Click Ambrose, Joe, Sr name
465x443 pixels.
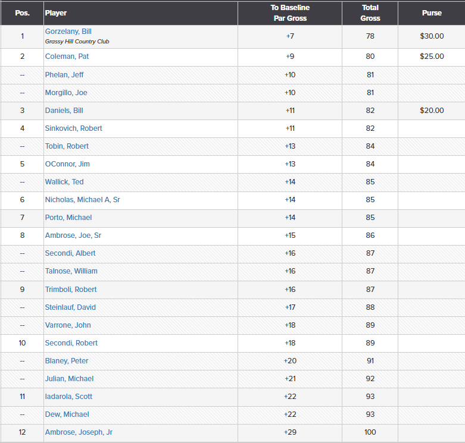73,235
